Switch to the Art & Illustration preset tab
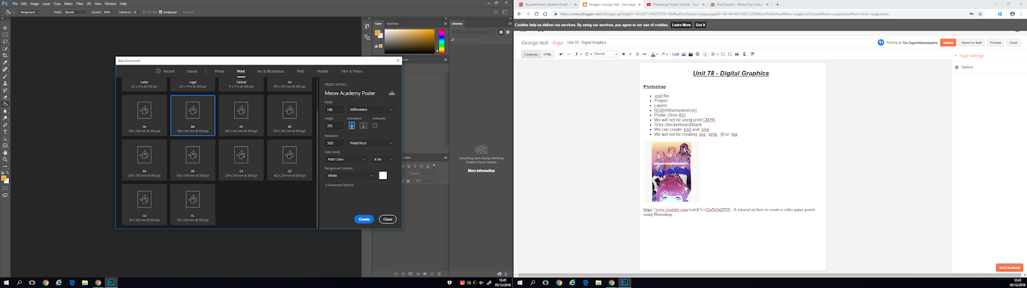This screenshot has height=288, width=1027. pyautogui.click(x=271, y=71)
